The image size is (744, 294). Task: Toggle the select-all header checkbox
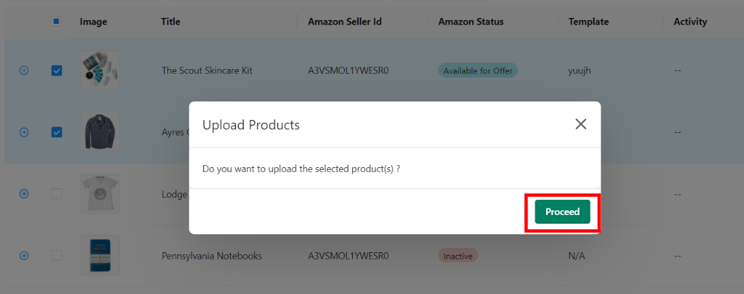pyautogui.click(x=56, y=21)
